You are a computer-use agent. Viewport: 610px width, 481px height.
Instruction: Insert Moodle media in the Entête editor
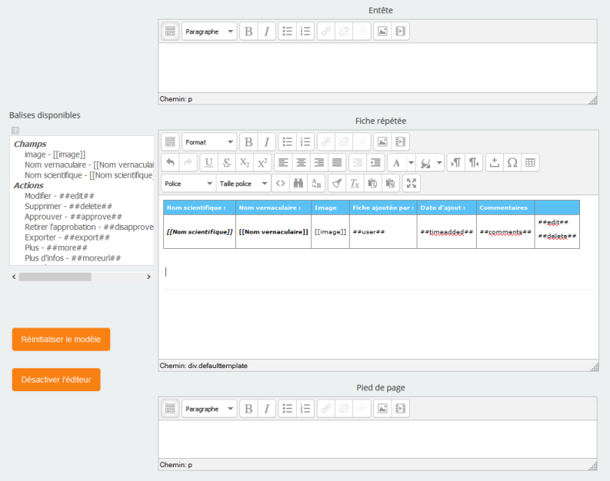tap(401, 31)
